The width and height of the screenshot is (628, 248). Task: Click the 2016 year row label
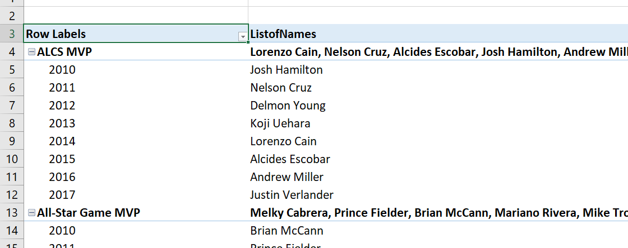pos(62,177)
